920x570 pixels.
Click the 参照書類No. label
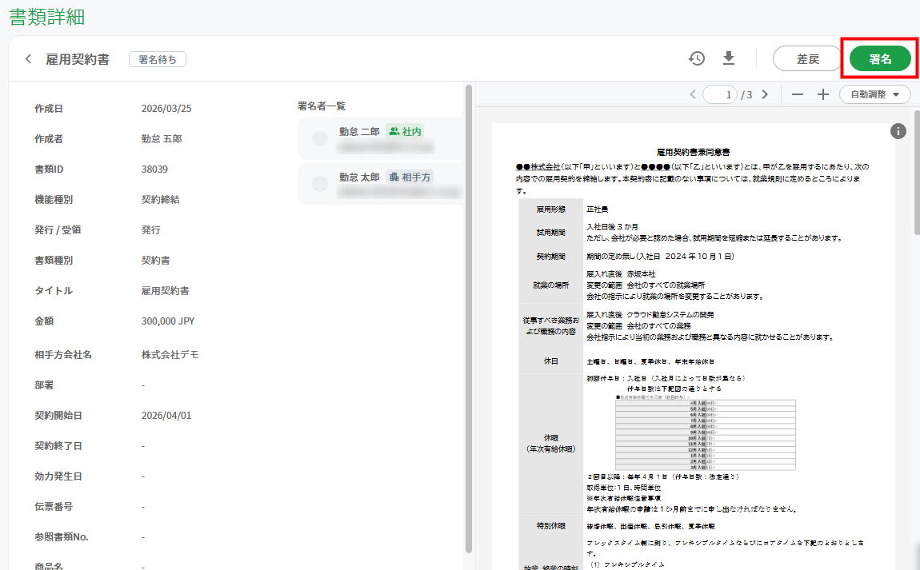62,537
